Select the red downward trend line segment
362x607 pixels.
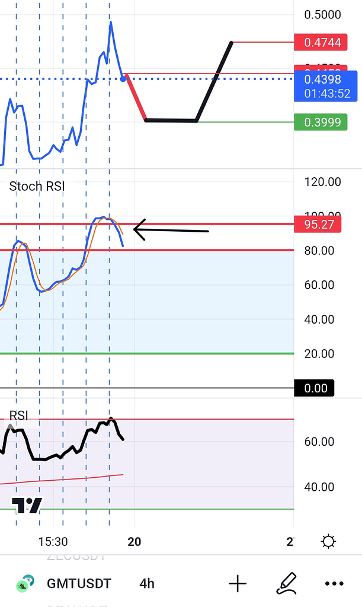click(136, 98)
